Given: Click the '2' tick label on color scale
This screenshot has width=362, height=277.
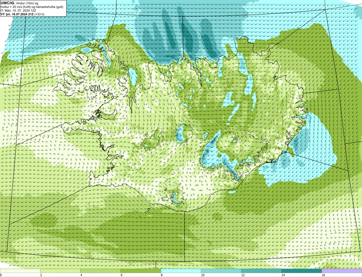Looking at the screenshot, I should tap(41, 275).
